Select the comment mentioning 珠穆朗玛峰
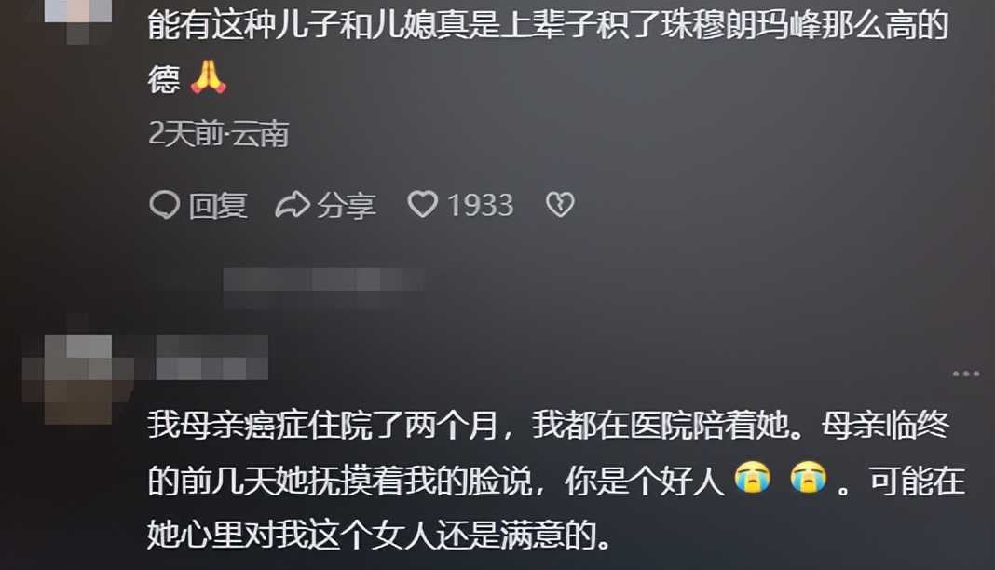Image resolution: width=995 pixels, height=570 pixels. click(x=548, y=52)
